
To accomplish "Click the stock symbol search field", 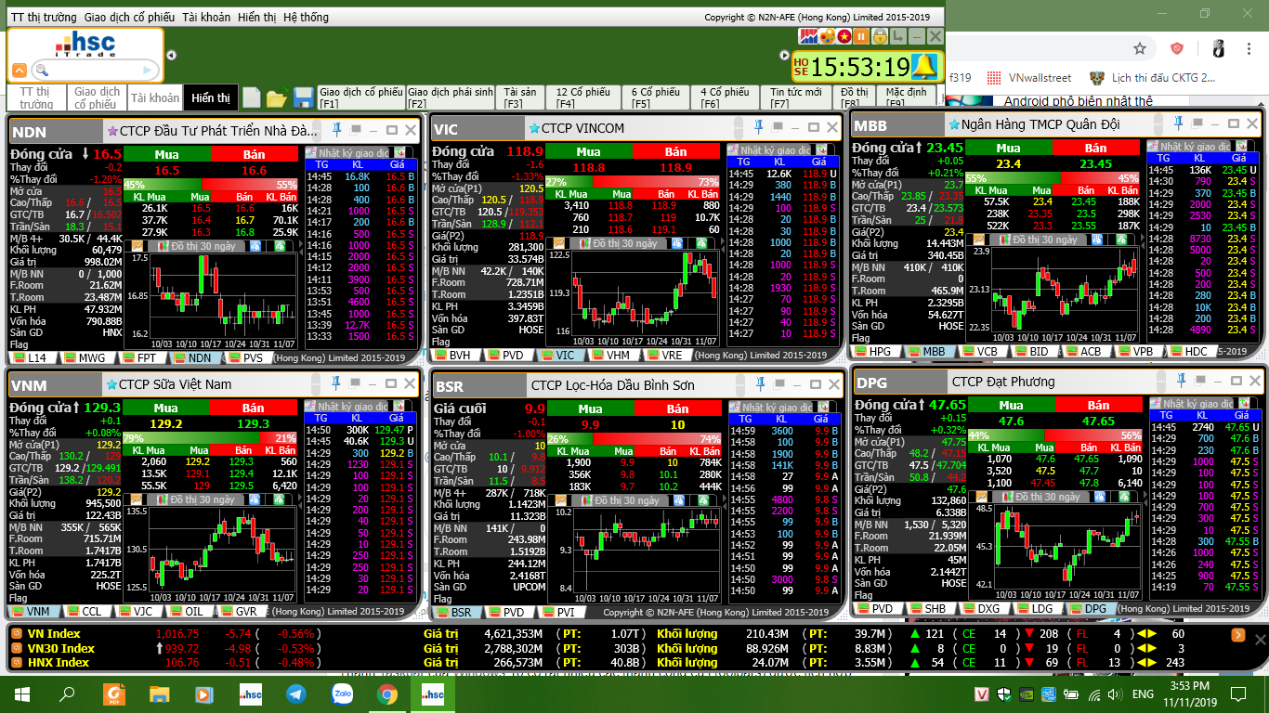I will click(95, 70).
